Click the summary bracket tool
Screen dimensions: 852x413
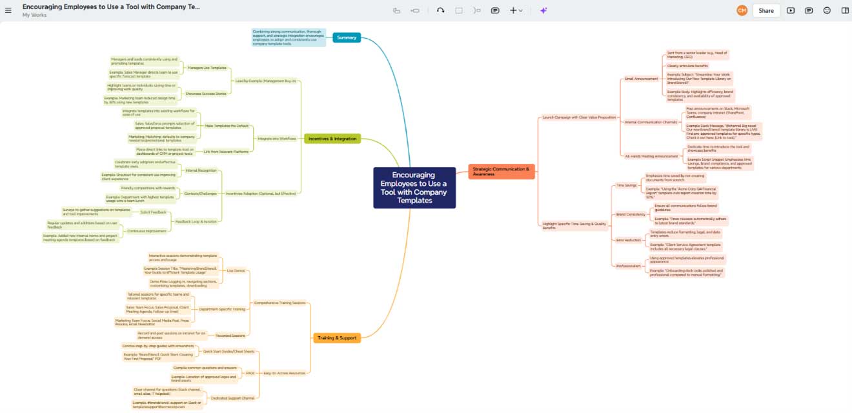coord(477,10)
